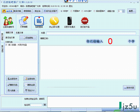Click the 添加新帖 button

tap(28, 38)
